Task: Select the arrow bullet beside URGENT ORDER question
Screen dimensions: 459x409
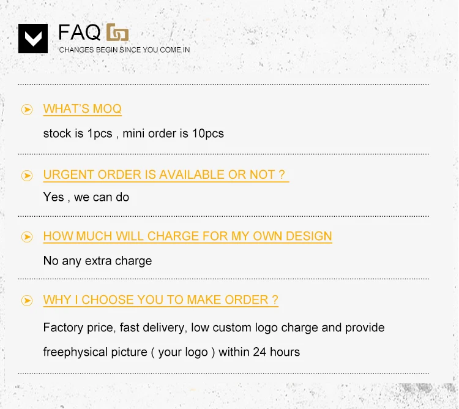Action: 27,176
